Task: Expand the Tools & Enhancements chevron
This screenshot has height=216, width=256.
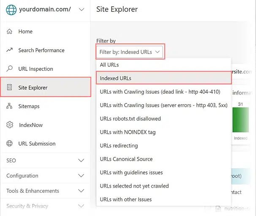Action: click(81, 191)
